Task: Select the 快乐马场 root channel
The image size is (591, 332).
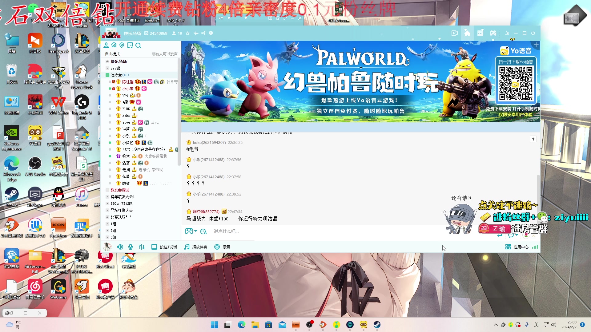Action: coord(119,61)
